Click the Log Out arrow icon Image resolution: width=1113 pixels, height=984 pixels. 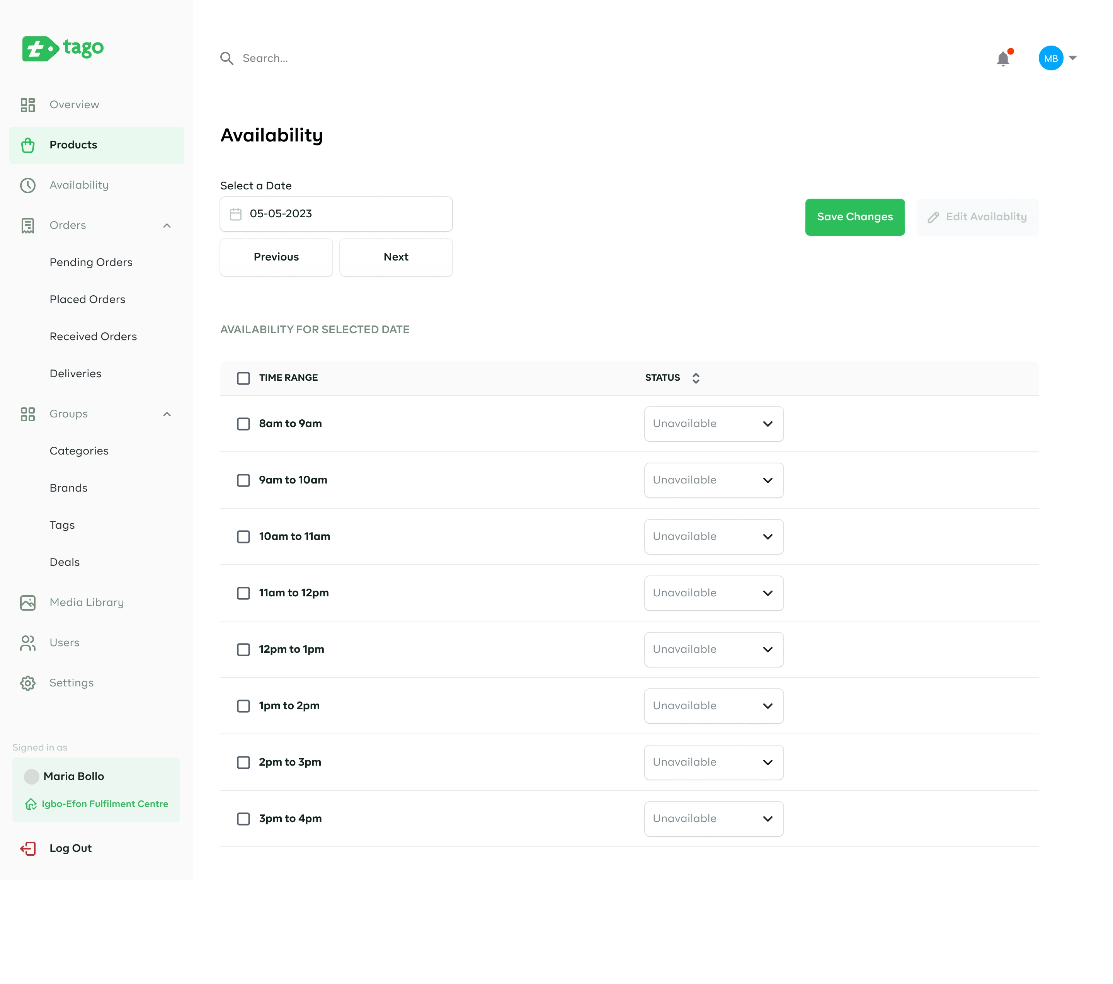28,848
